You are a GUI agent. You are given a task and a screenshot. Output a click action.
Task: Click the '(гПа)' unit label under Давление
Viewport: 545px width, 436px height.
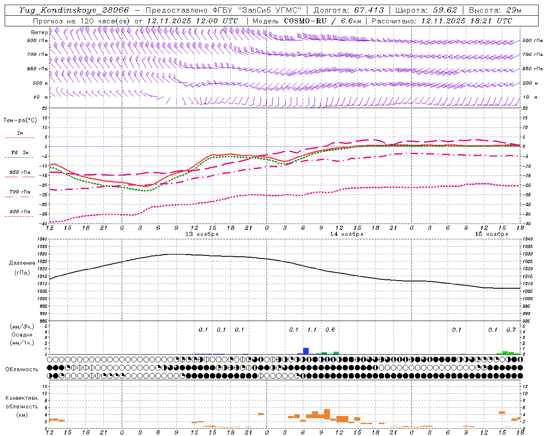pos(22,272)
